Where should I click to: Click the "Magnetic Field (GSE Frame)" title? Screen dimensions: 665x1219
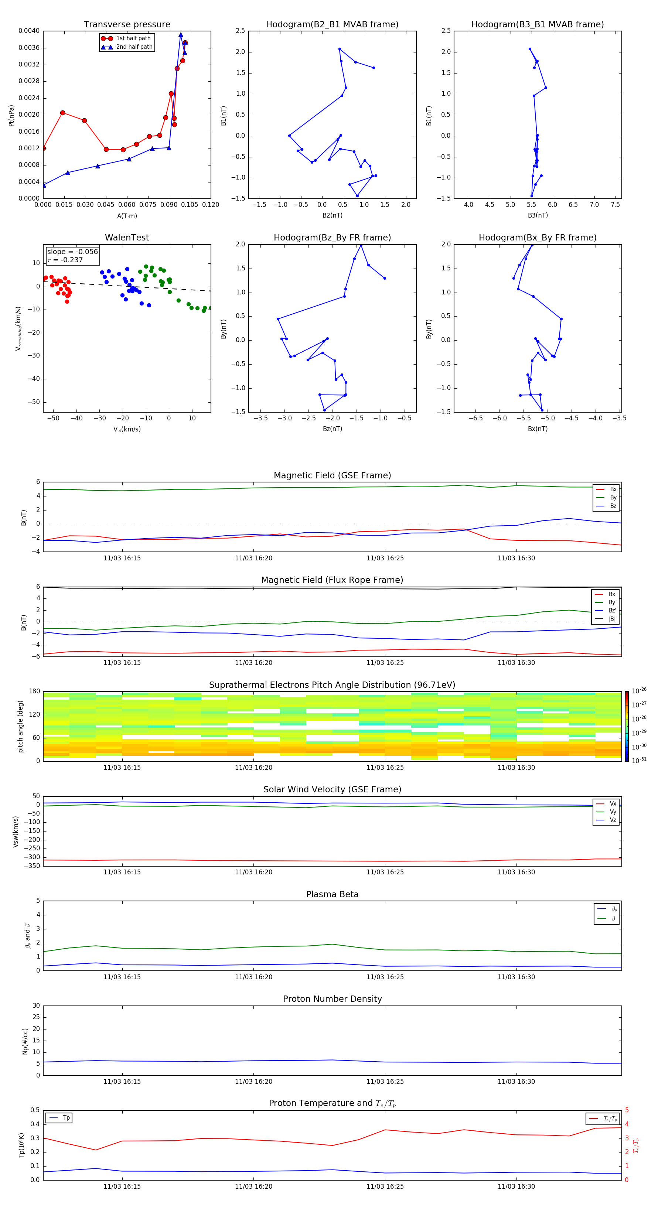pyautogui.click(x=332, y=475)
